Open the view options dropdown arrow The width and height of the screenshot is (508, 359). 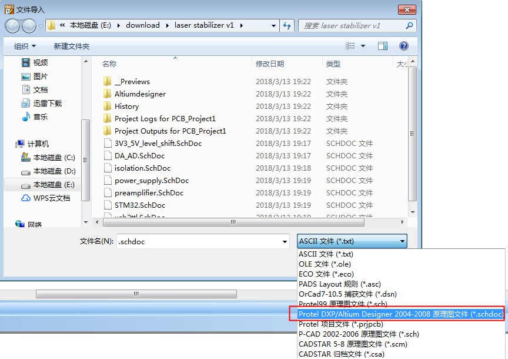(363, 46)
